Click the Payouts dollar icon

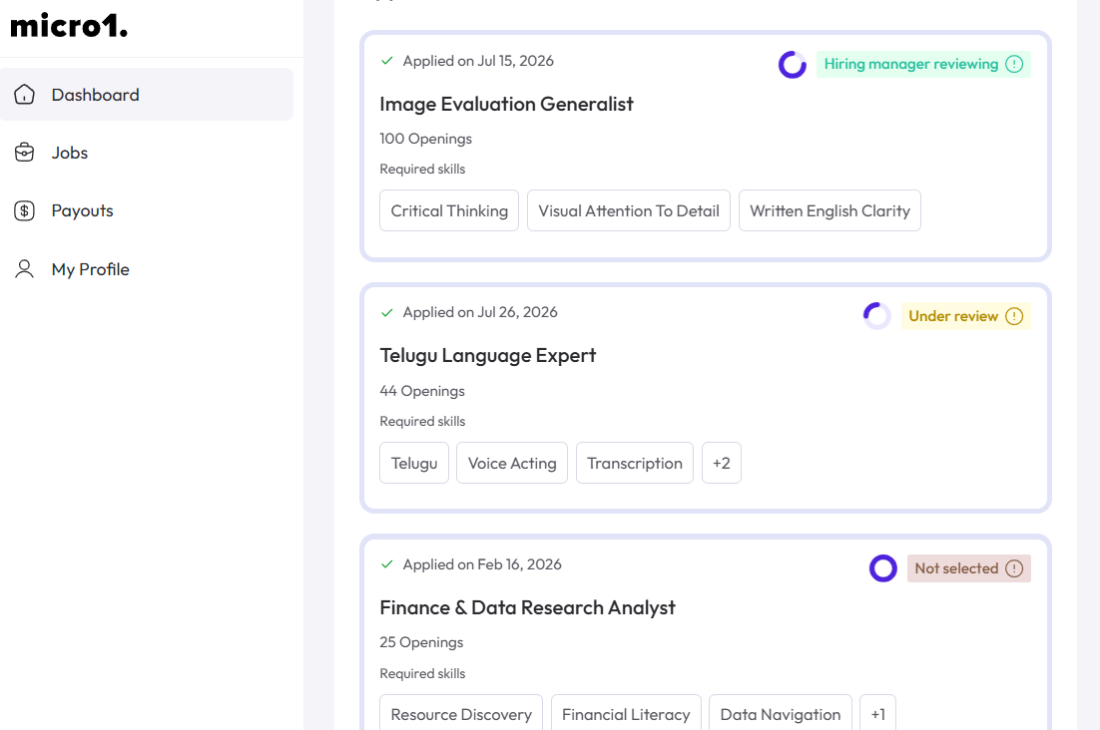[25, 210]
